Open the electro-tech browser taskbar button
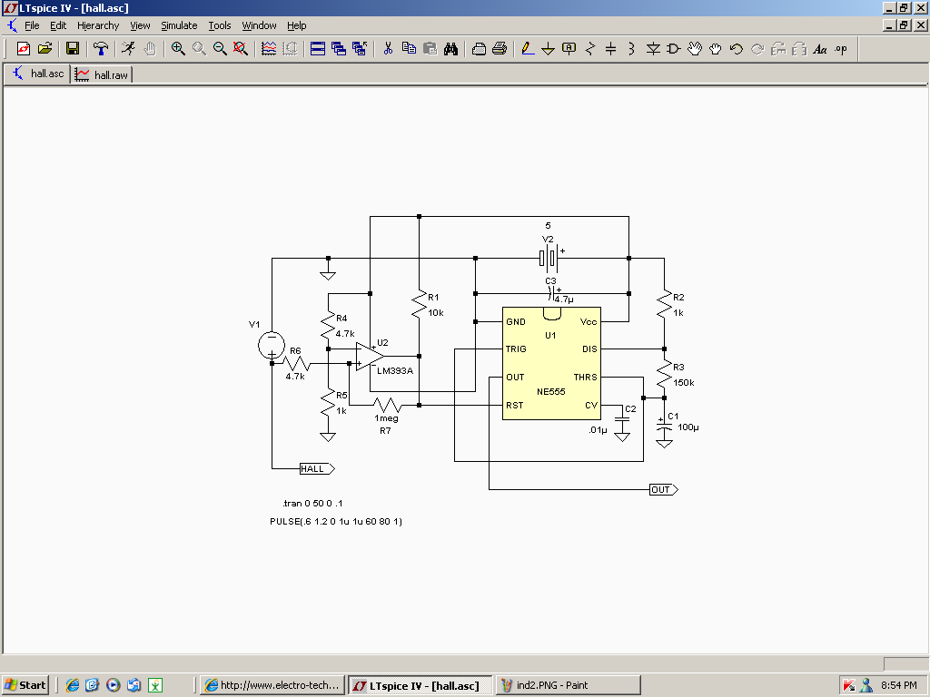The height and width of the screenshot is (697, 930). point(272,685)
